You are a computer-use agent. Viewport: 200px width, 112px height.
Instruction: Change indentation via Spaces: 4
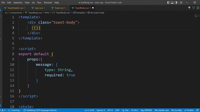point(101,110)
